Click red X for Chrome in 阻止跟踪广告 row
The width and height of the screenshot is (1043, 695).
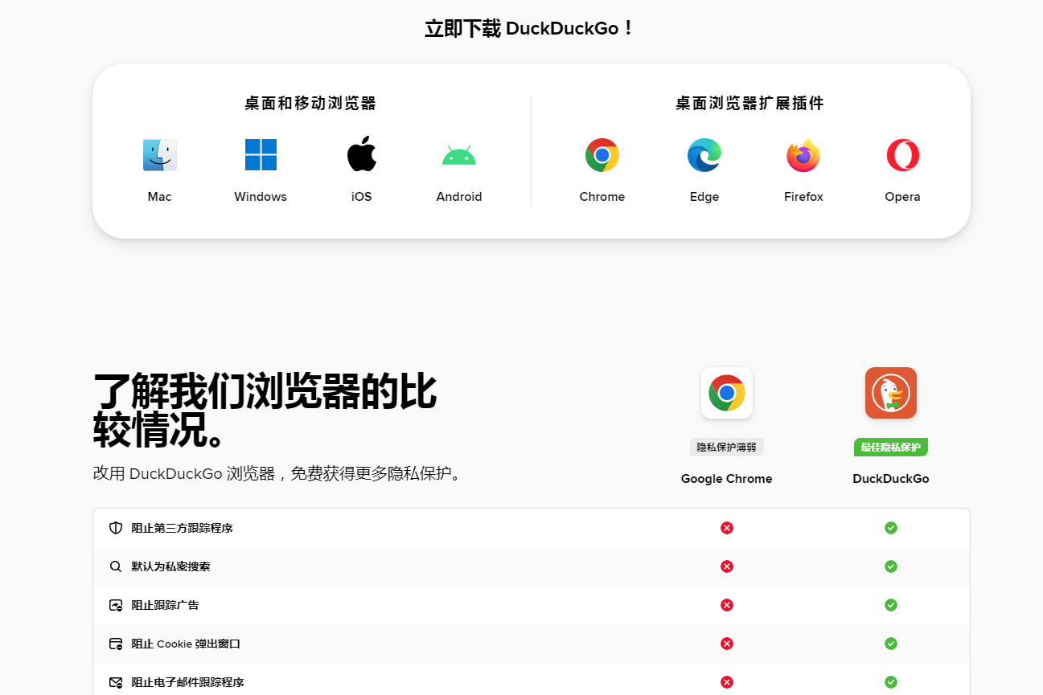pos(727,605)
